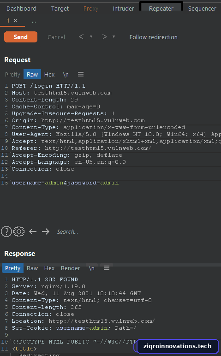Screen dimensions: 221x356
Task: Close Repeater tab number 1
Action: click(15, 20)
